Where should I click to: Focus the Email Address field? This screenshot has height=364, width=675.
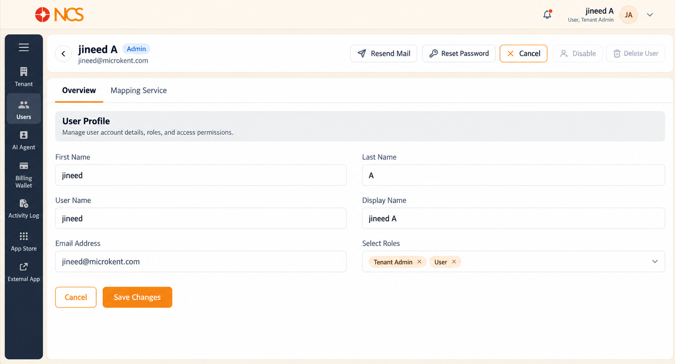pos(201,261)
